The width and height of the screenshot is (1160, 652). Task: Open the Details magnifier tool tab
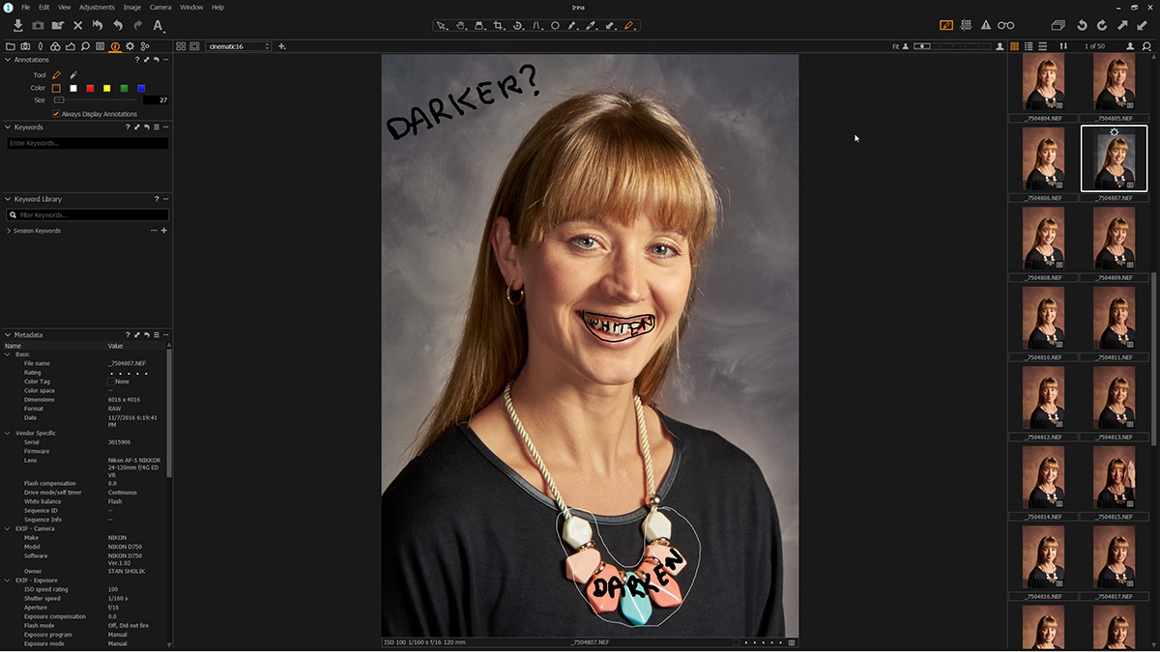(x=85, y=45)
